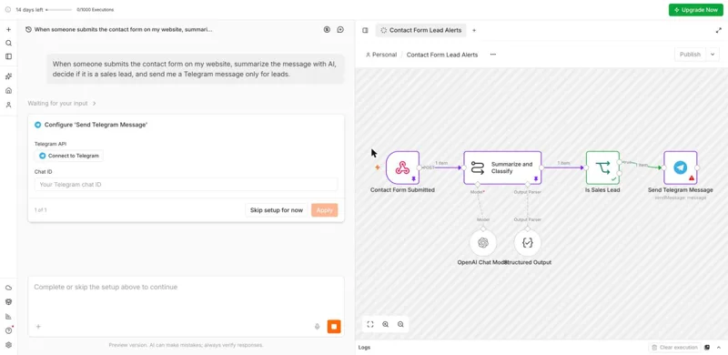
Task: Click the microphone icon in chat input
Action: 317,327
